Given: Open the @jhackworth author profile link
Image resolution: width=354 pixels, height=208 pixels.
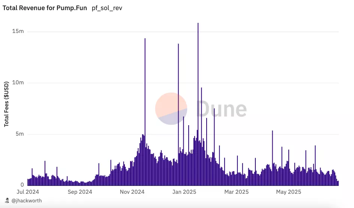Looking at the screenshot, I should pos(27,201).
